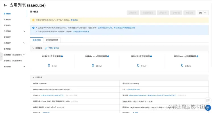Click the orange warning icon in the yellow banner
This screenshot has width=212, height=113.
[34, 20]
